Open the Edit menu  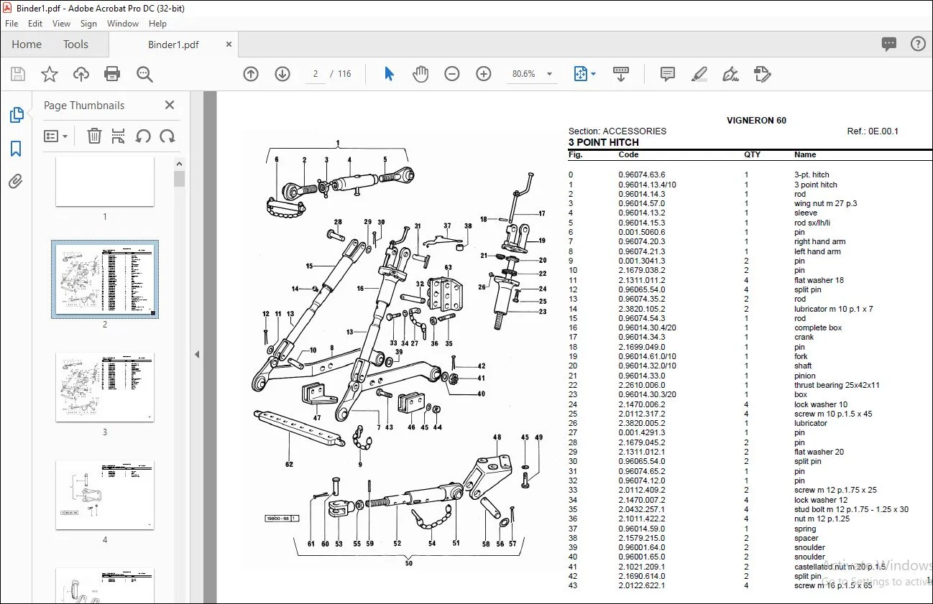click(x=35, y=24)
